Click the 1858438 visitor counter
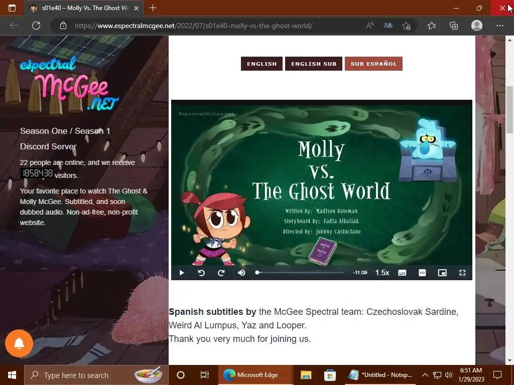 (x=37, y=173)
